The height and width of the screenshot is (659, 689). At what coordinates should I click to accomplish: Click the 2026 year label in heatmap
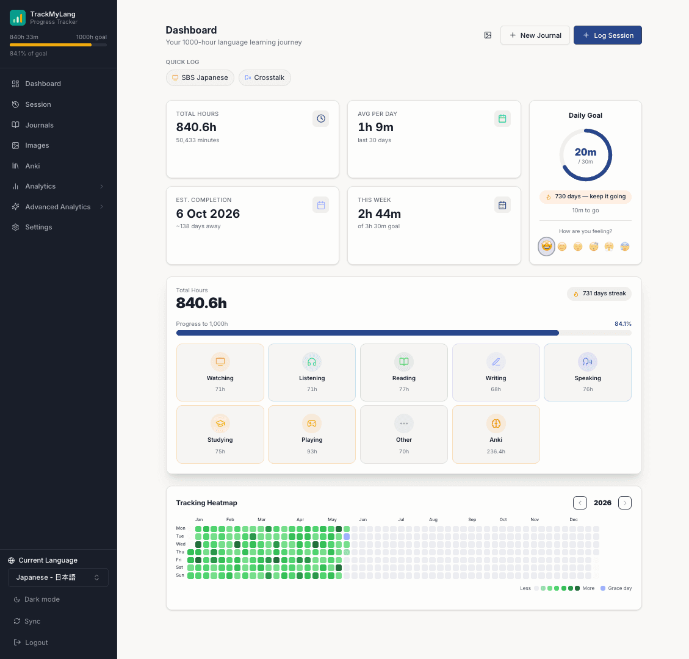(x=602, y=503)
